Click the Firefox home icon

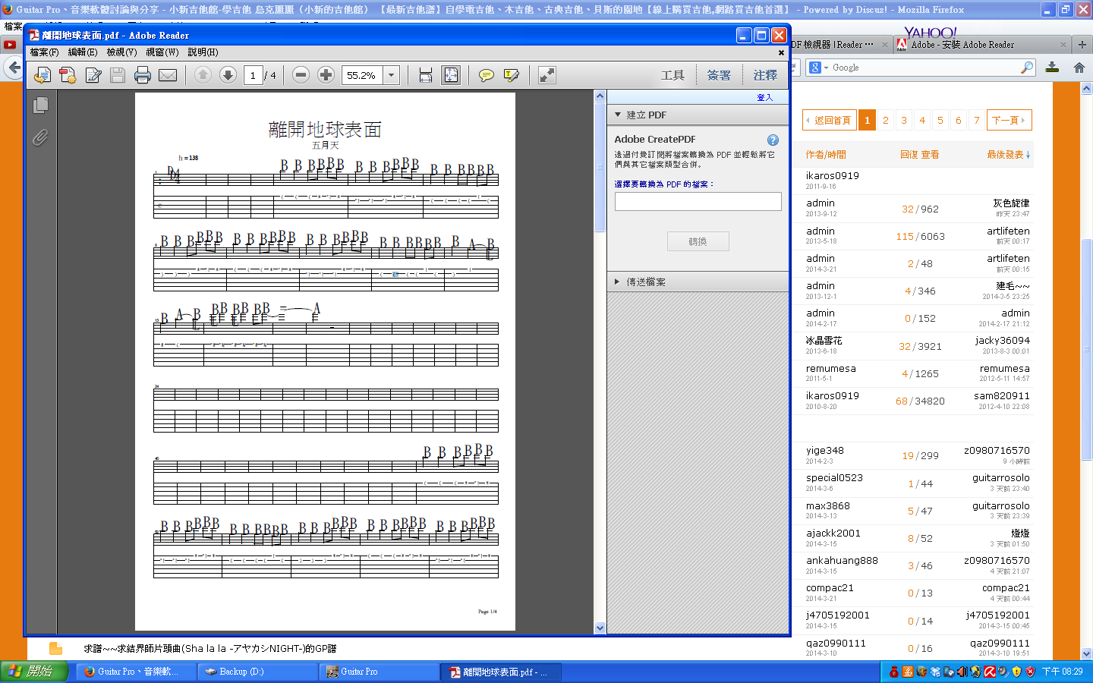click(1079, 68)
